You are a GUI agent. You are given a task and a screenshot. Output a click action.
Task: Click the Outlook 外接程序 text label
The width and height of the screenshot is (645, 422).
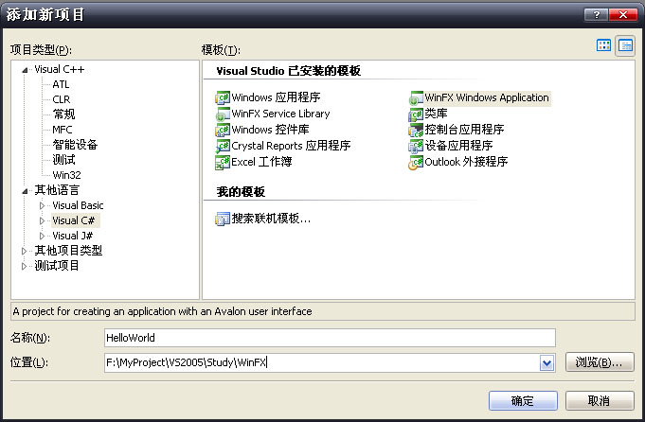click(x=466, y=162)
